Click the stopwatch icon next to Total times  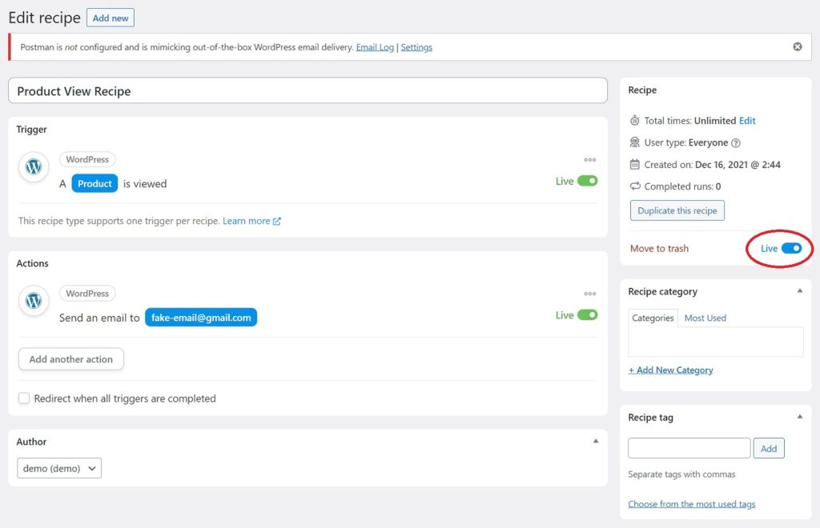[634, 121]
